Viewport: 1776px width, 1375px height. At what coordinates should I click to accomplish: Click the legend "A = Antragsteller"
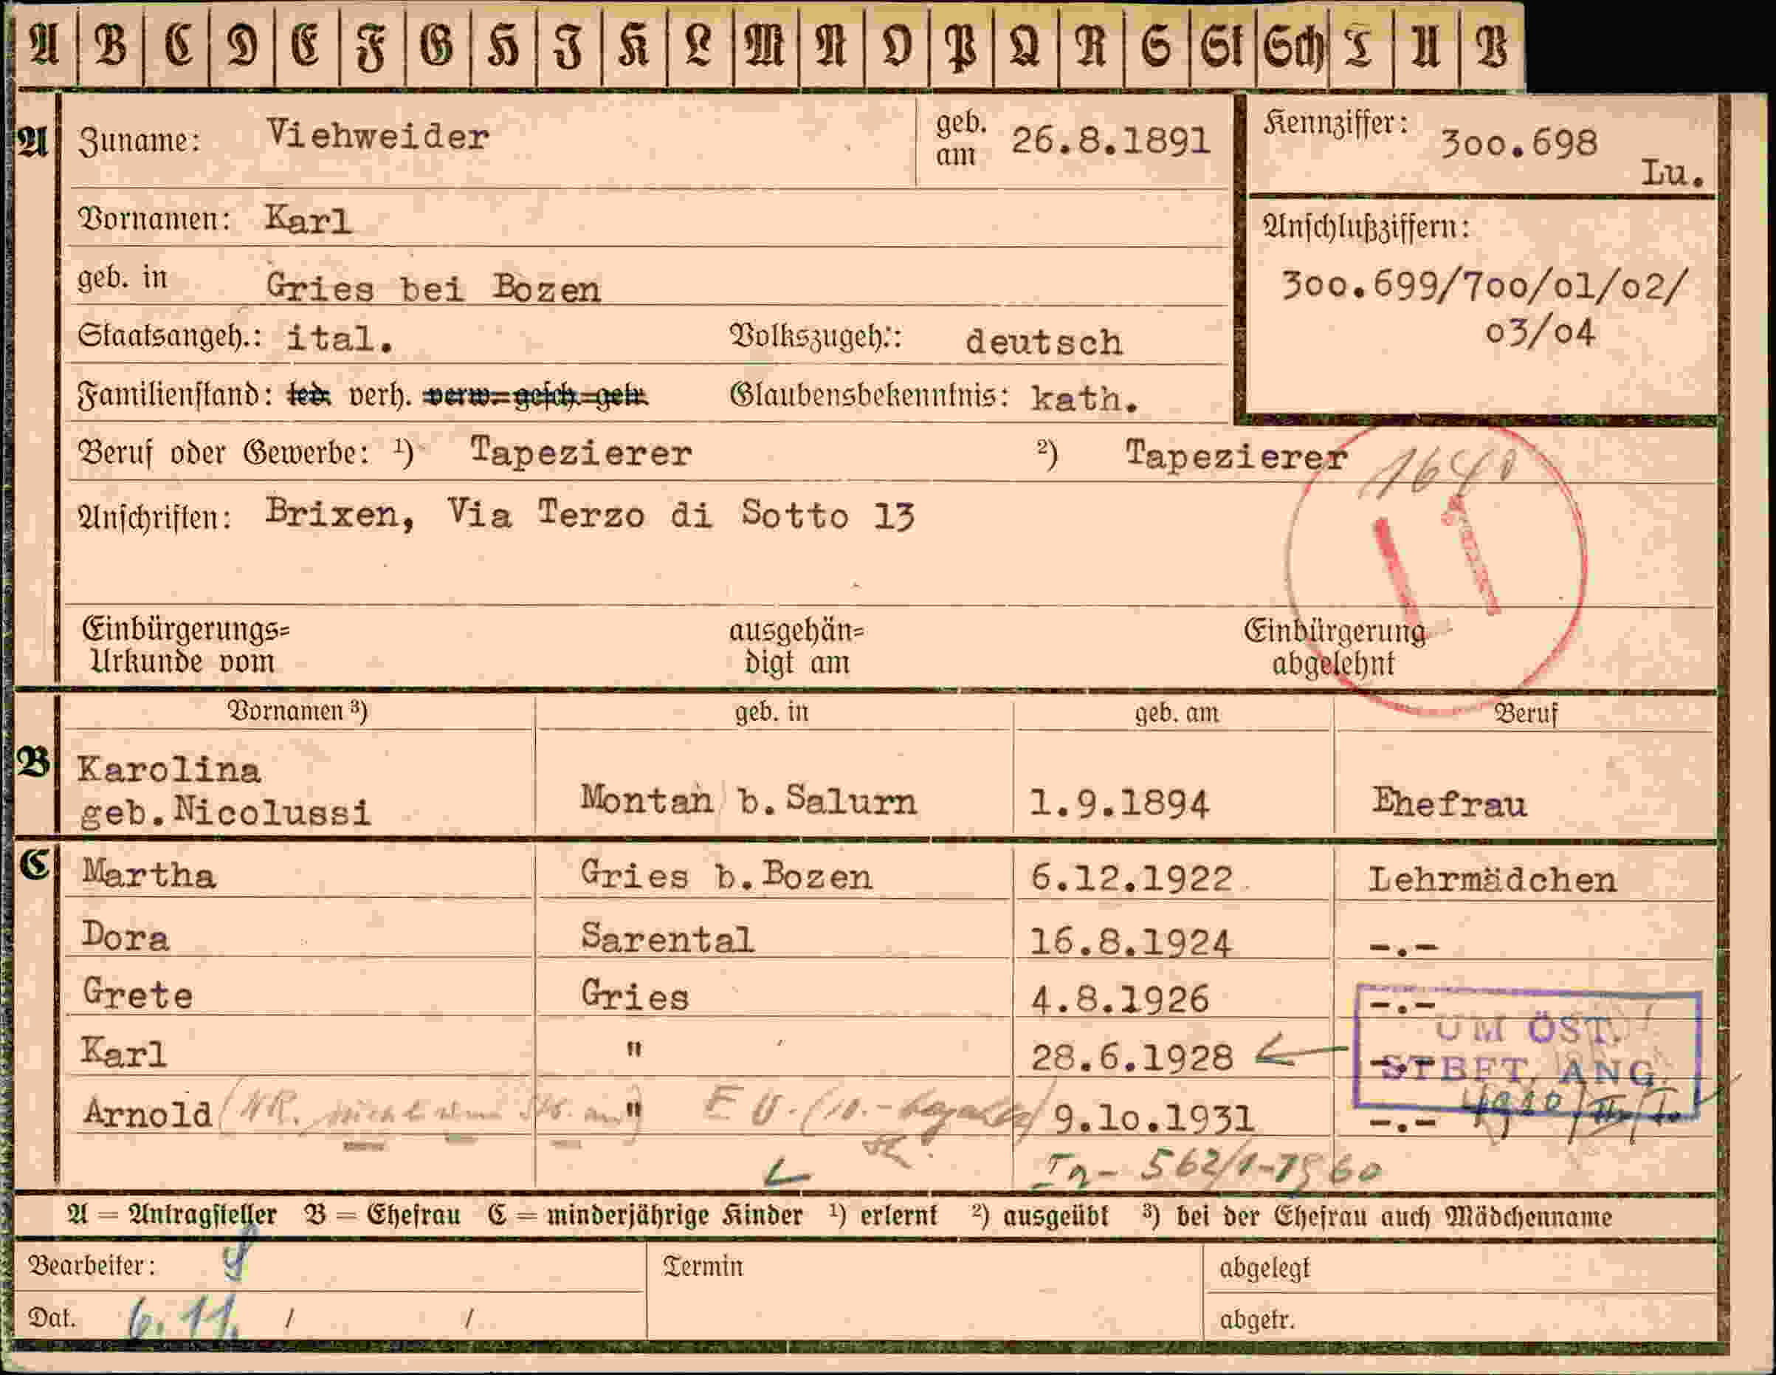[171, 1215]
